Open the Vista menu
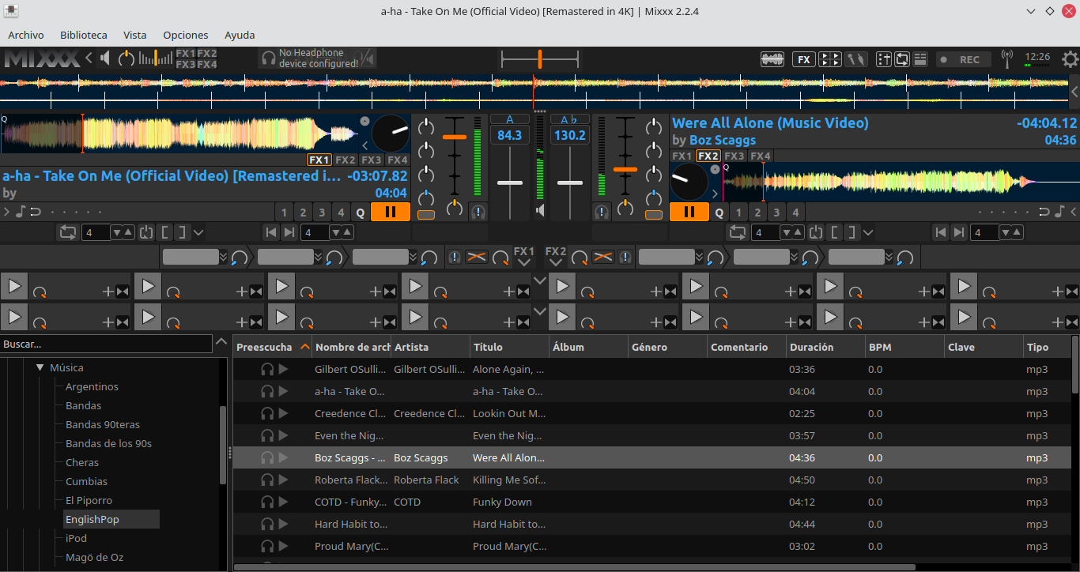Viewport: 1080px width, 572px height. (134, 35)
